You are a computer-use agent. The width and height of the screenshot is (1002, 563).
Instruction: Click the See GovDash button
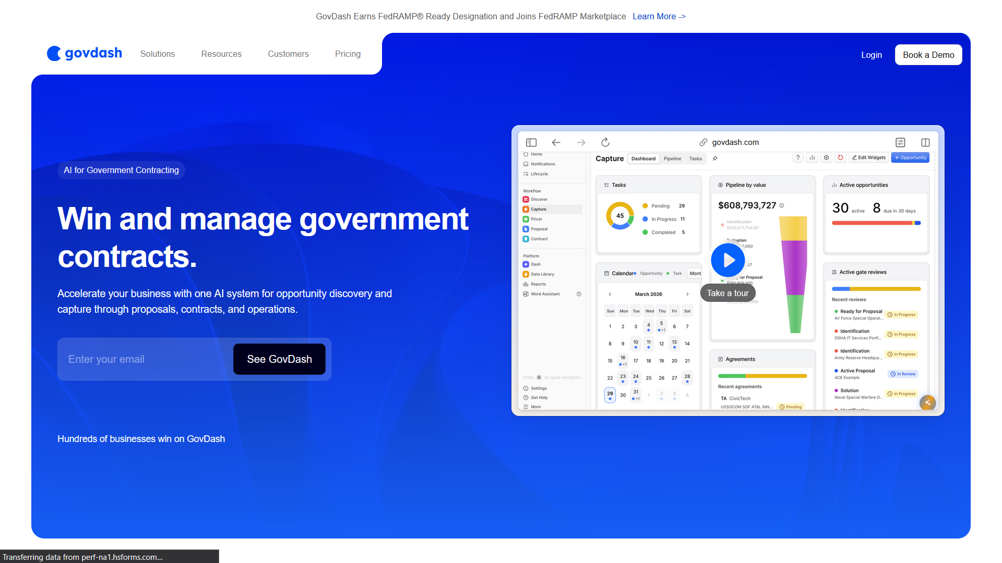[279, 359]
